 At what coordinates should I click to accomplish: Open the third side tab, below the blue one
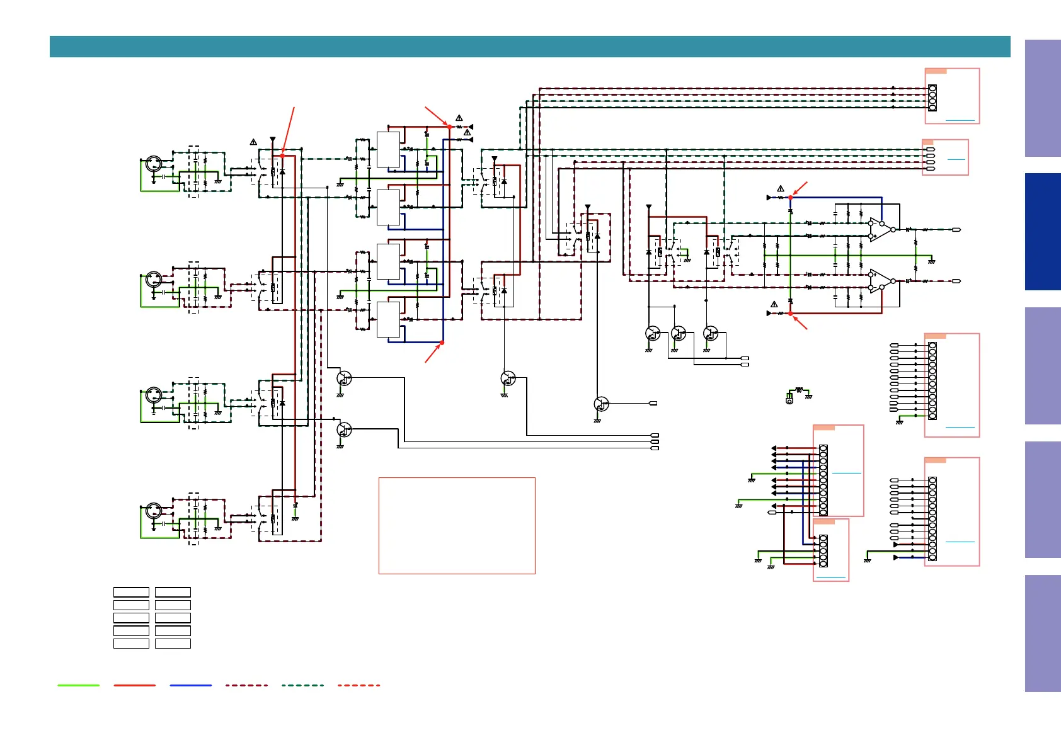(x=1043, y=366)
